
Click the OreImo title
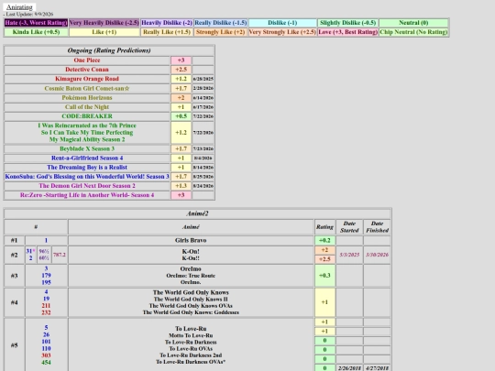pyautogui.click(x=191, y=268)
